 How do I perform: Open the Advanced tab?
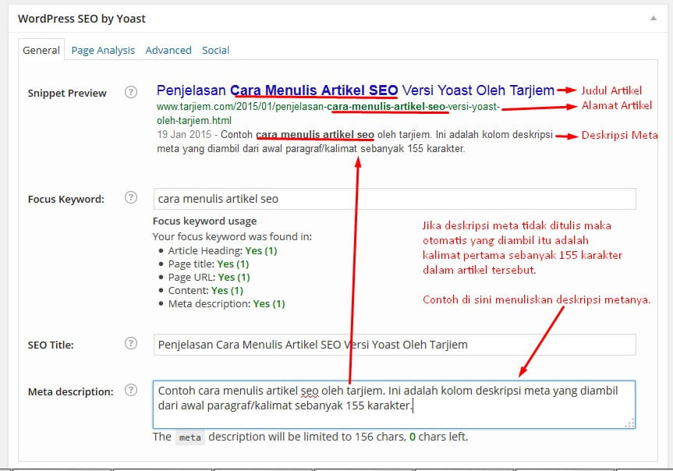(x=168, y=49)
